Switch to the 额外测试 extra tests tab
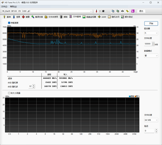The width and height of the screenshot is (162, 145). (127, 17)
